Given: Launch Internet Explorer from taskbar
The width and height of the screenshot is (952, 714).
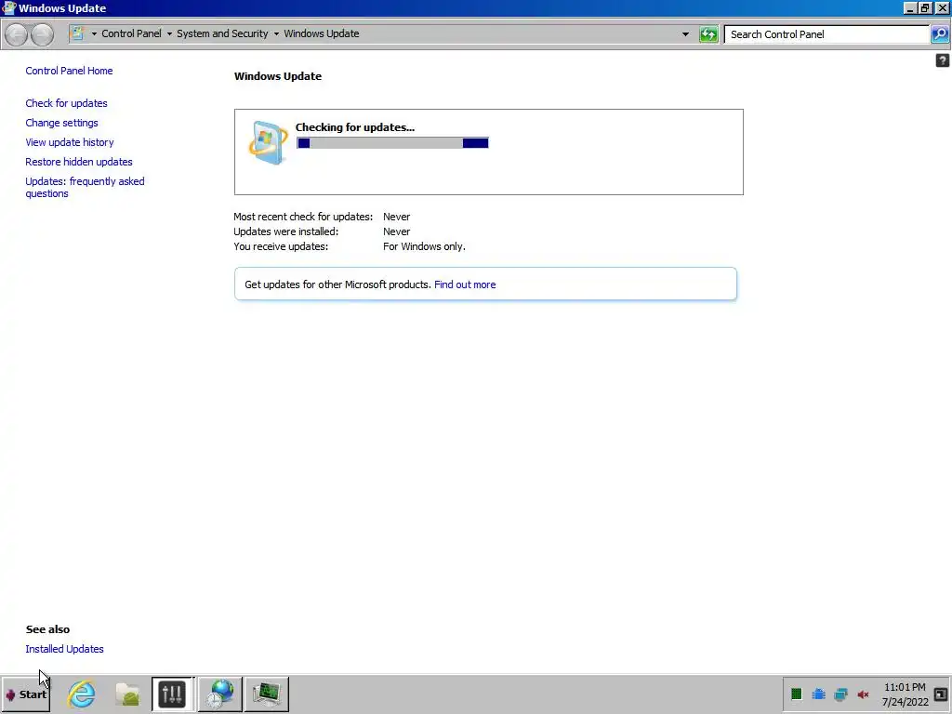Looking at the screenshot, I should [82, 694].
